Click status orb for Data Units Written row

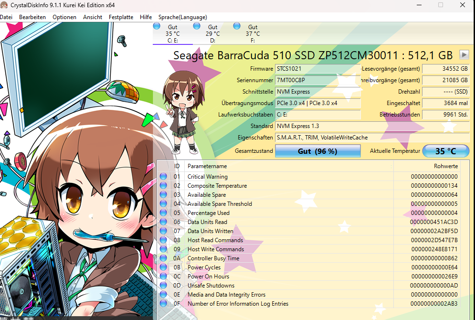tap(163, 231)
